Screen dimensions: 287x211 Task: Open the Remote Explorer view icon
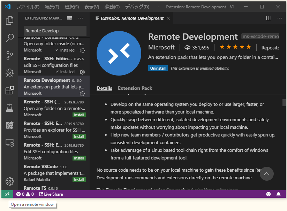9,143
